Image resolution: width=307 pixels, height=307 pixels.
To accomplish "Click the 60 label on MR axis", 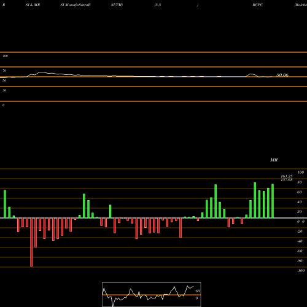I will 299,192.
